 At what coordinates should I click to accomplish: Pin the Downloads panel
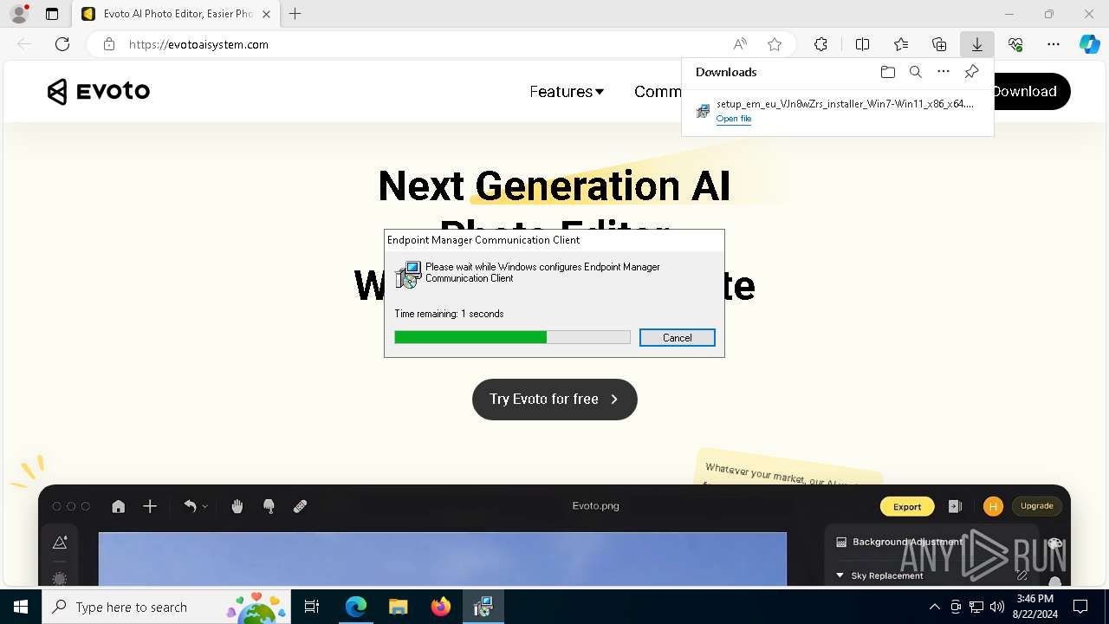pos(972,72)
